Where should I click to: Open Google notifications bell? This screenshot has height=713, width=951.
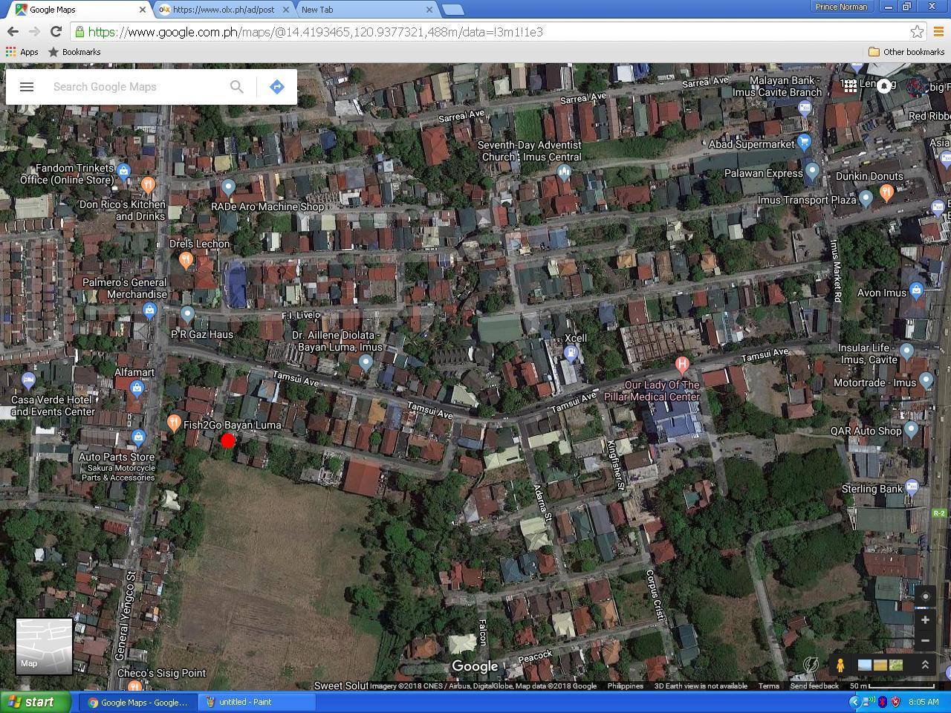coord(884,85)
